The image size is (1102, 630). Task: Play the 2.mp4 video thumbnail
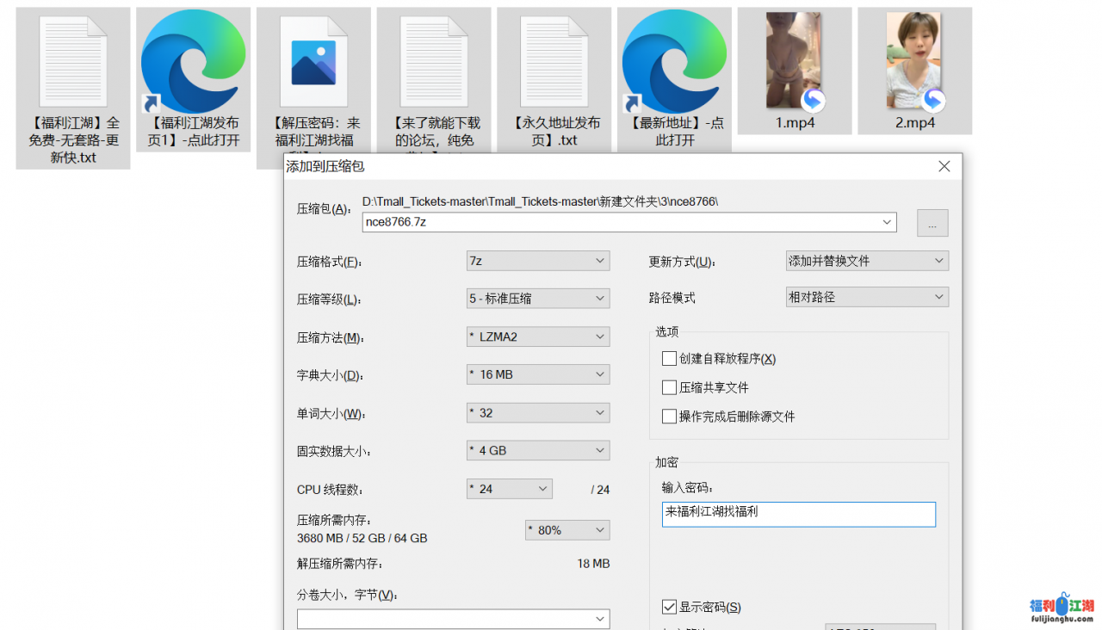[x=913, y=59]
